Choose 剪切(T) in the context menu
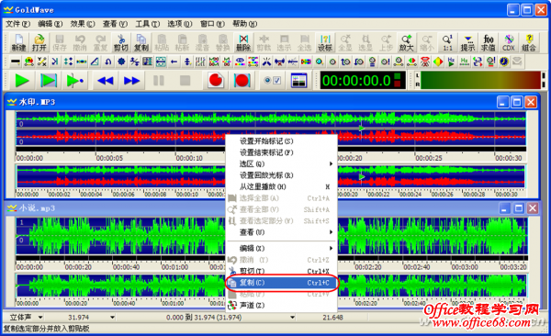The image size is (551, 336). pyautogui.click(x=281, y=271)
